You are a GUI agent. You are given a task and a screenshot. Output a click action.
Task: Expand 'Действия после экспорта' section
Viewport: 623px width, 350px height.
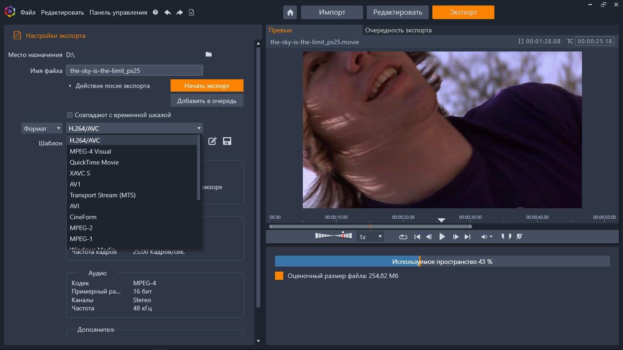tap(70, 86)
